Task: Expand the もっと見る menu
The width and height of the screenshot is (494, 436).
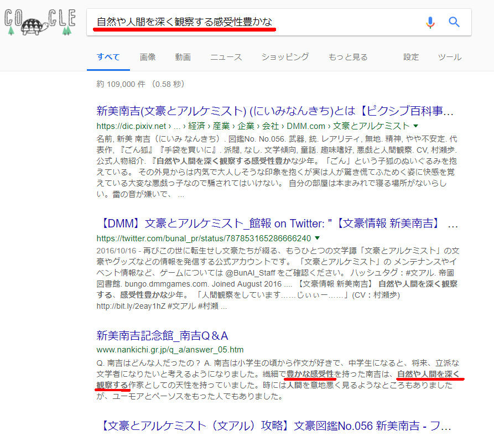Action: pos(348,57)
